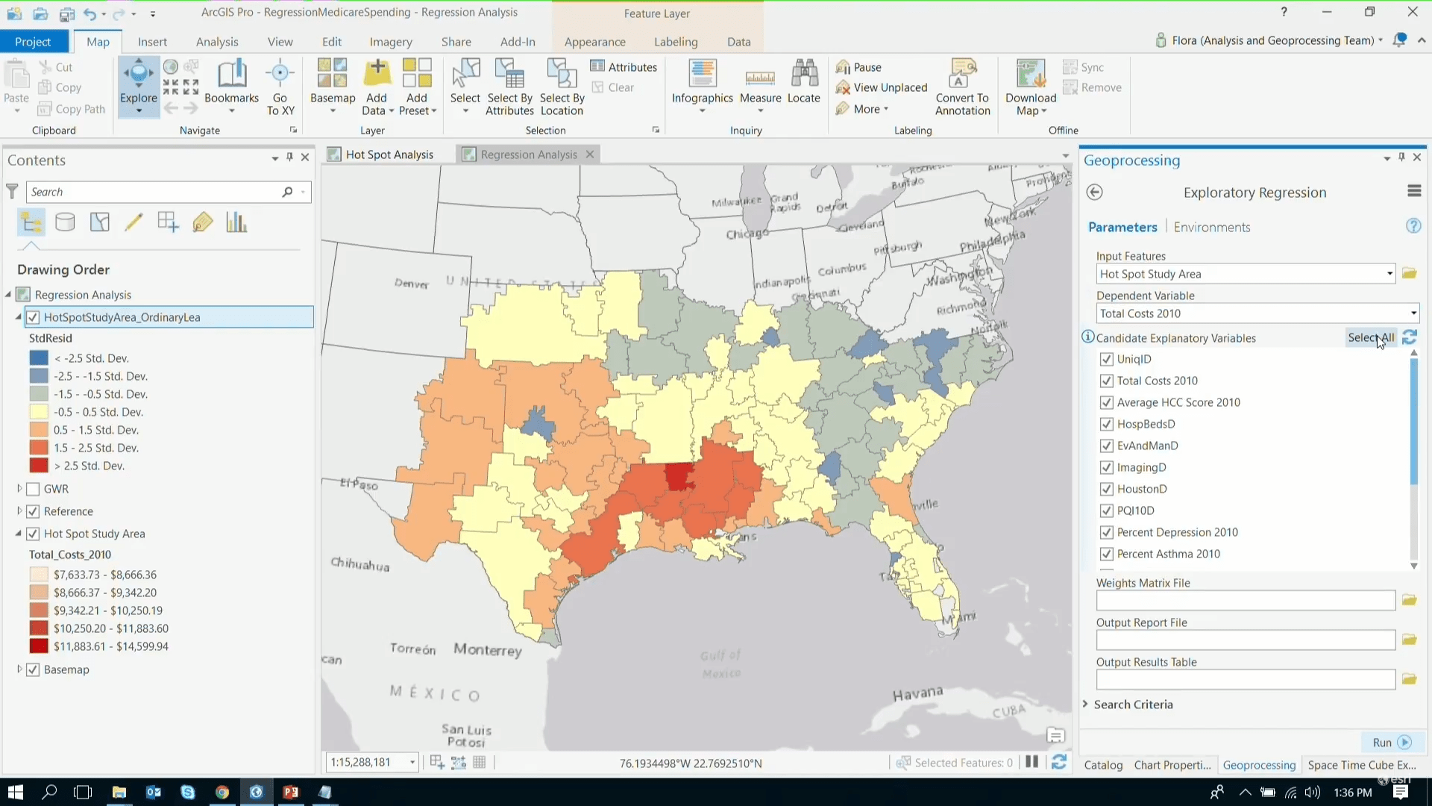Open the Hot Spot Analysis map tab
The image size is (1432, 806).
point(389,154)
